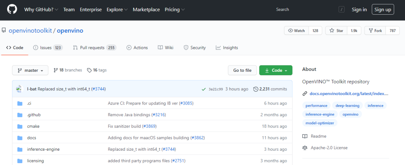Open the master branch dropdown
The height and width of the screenshot is (165, 405).
(x=30, y=70)
